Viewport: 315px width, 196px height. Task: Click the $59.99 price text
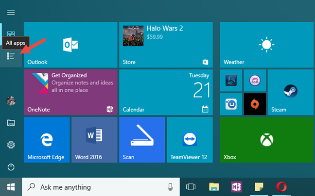[x=155, y=37]
